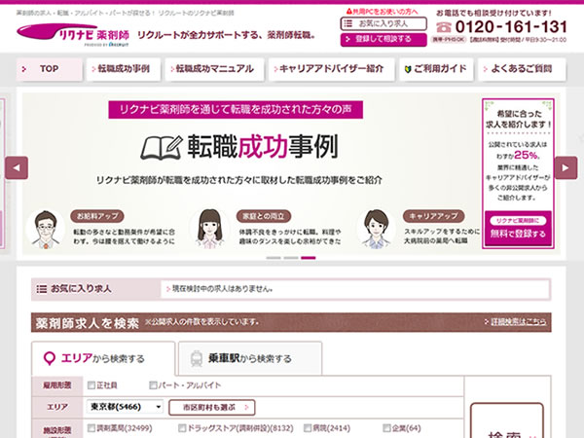584x438 pixels.
Task: Click the man with glasses avatar
Action: tap(46, 230)
